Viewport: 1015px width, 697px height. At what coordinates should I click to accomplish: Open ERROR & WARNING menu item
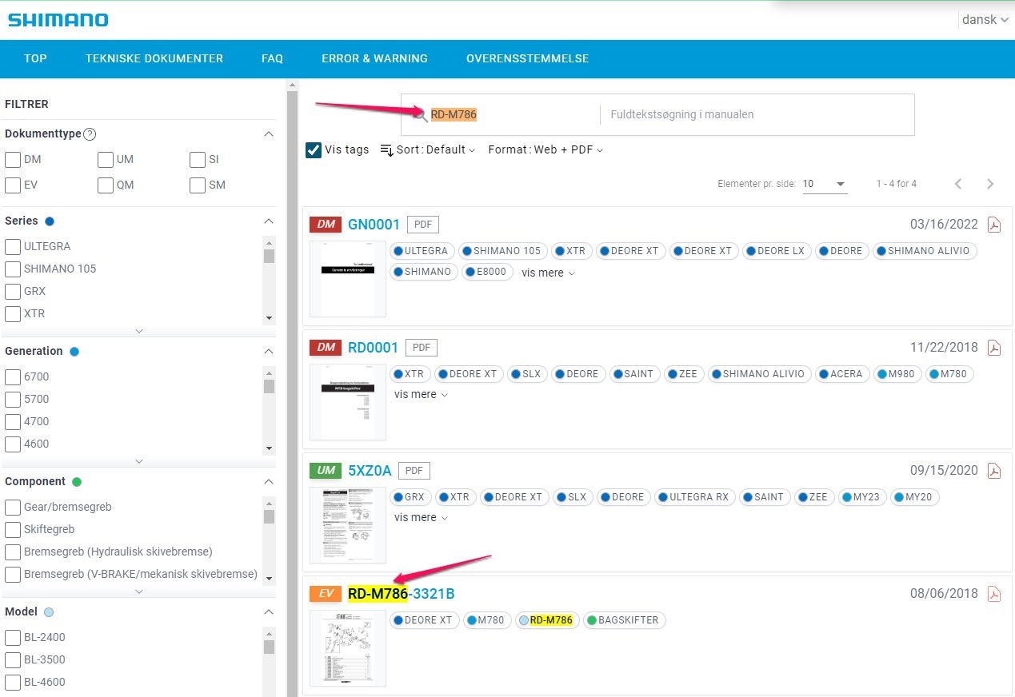(374, 58)
